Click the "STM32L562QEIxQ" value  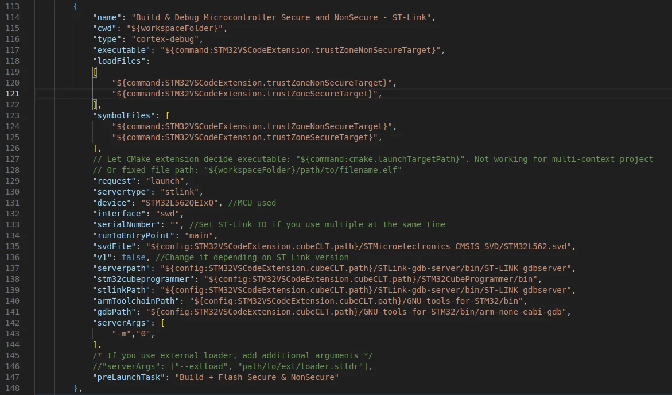(x=180, y=203)
